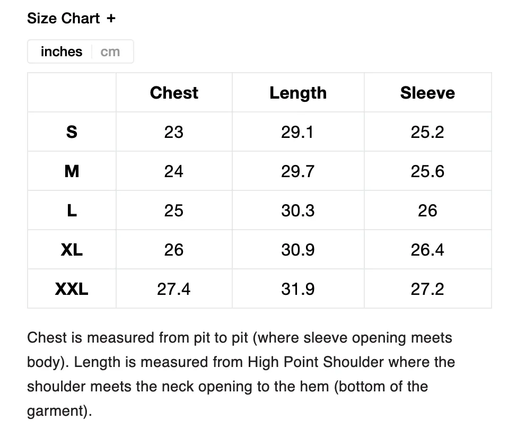Click the XXL chest value 27.4
This screenshot has width=508, height=437.
pyautogui.click(x=174, y=289)
